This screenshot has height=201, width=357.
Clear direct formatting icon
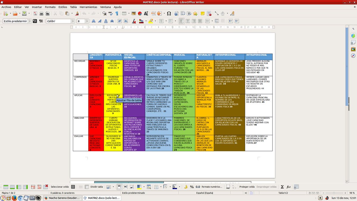coord(134,21)
